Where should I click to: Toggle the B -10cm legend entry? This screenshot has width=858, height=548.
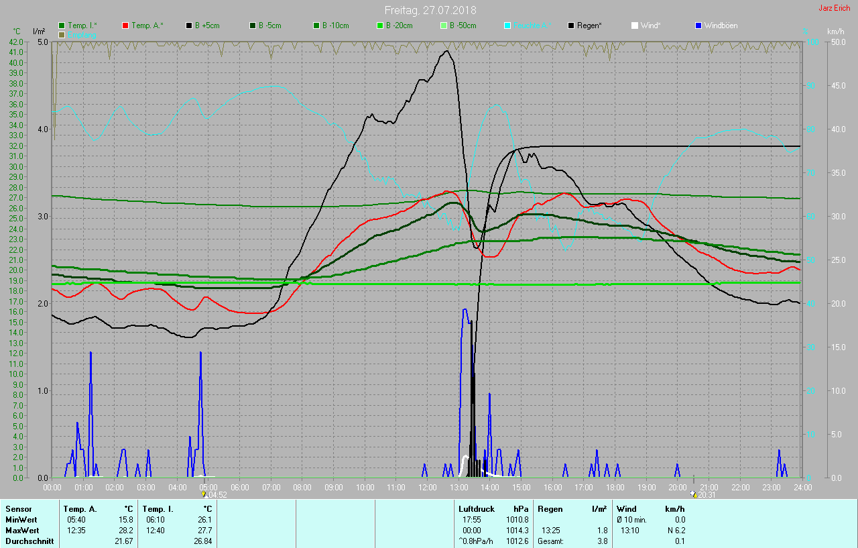click(x=316, y=25)
